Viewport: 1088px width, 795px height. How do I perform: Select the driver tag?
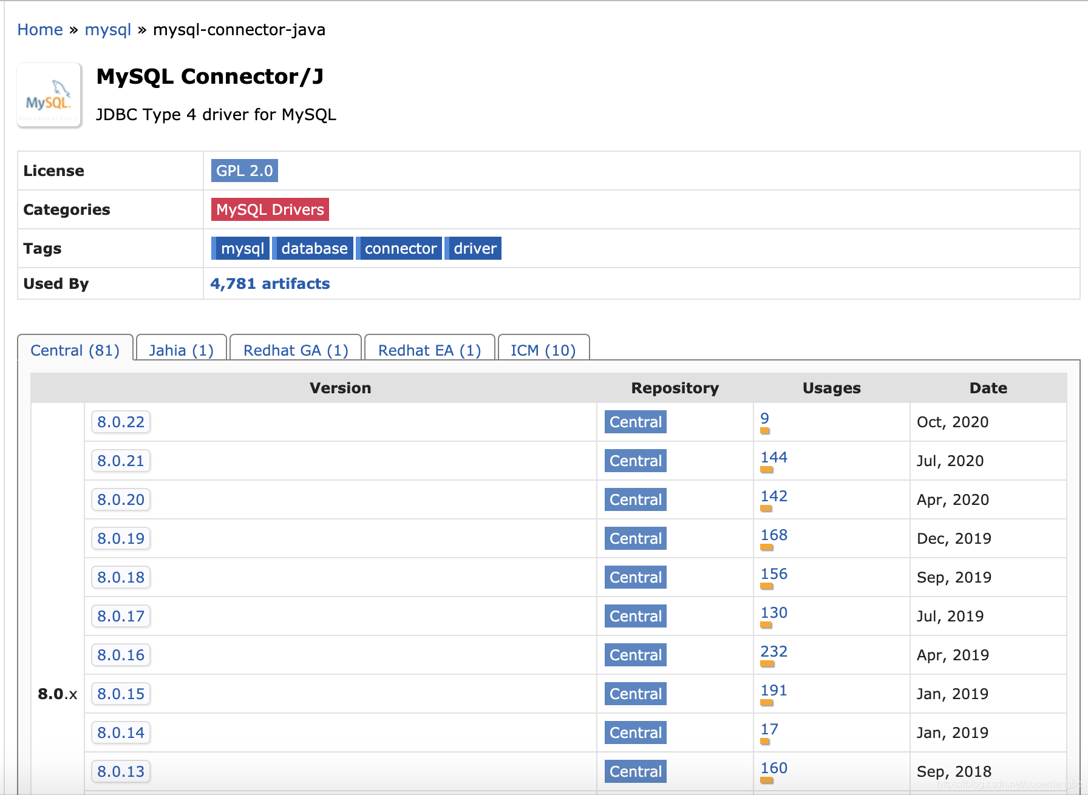(x=474, y=248)
